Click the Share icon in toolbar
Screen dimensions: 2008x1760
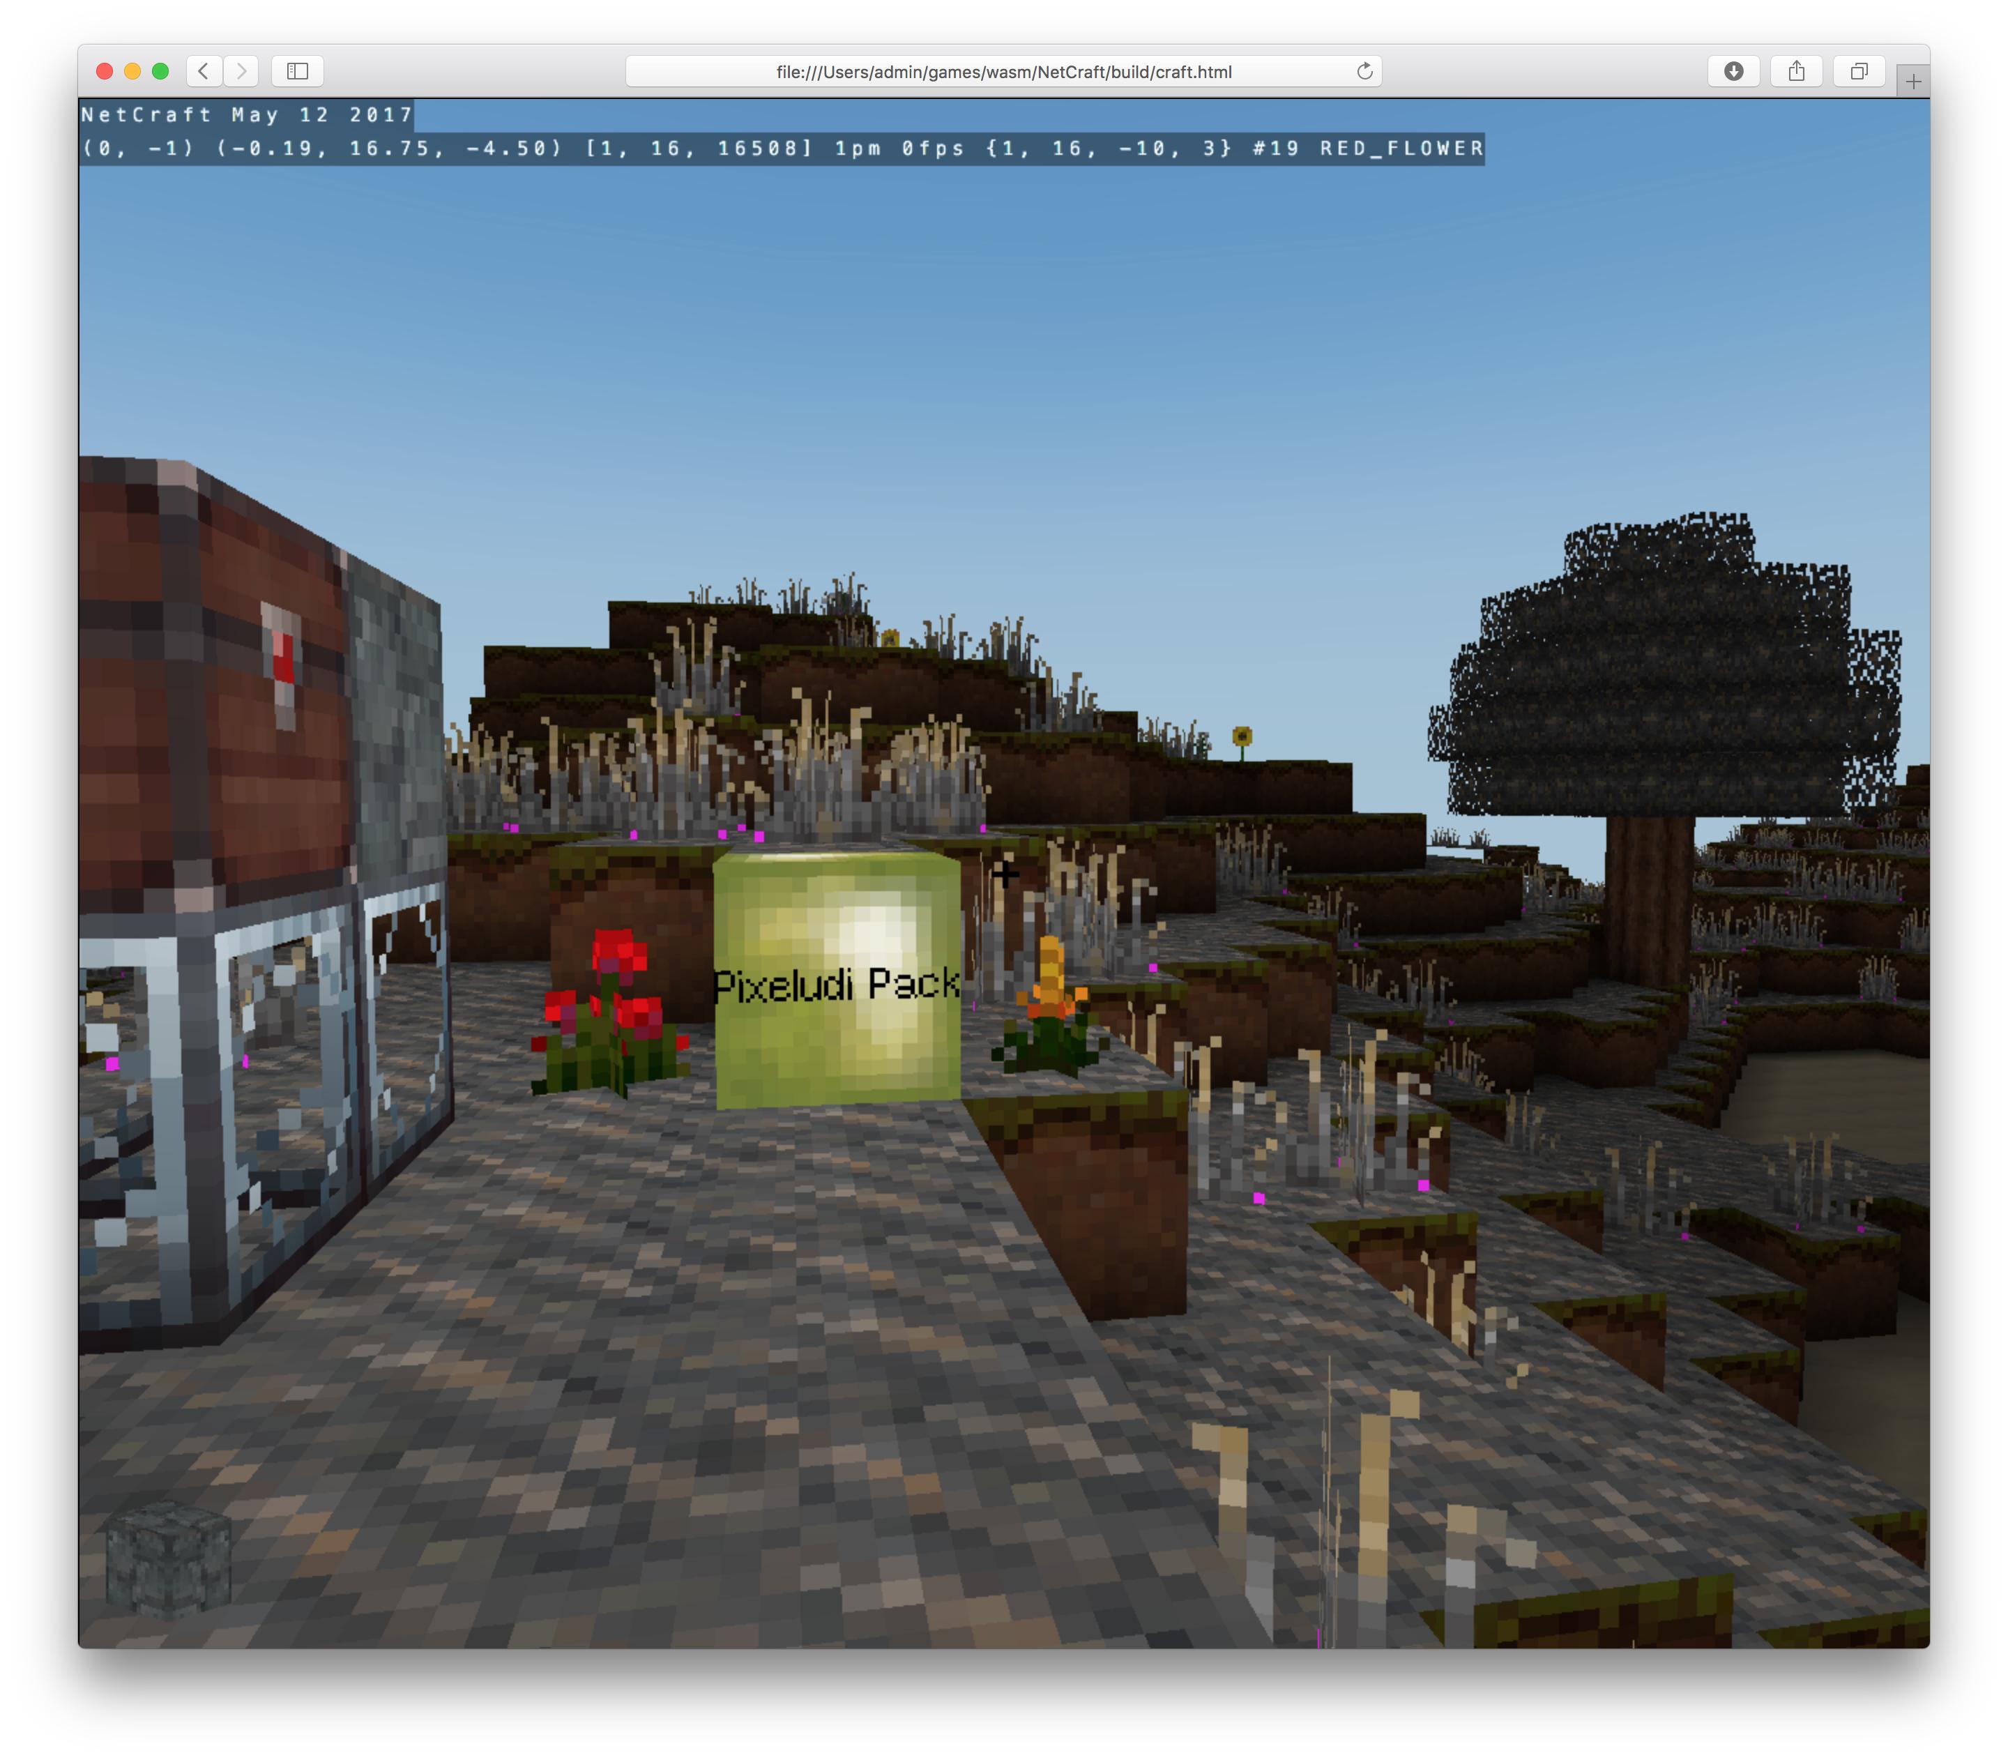(1796, 70)
